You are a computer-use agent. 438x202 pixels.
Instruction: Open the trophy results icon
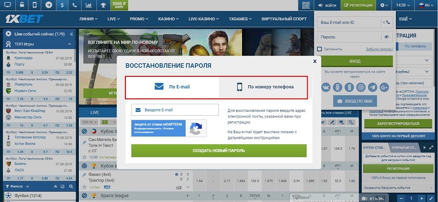coord(103,5)
